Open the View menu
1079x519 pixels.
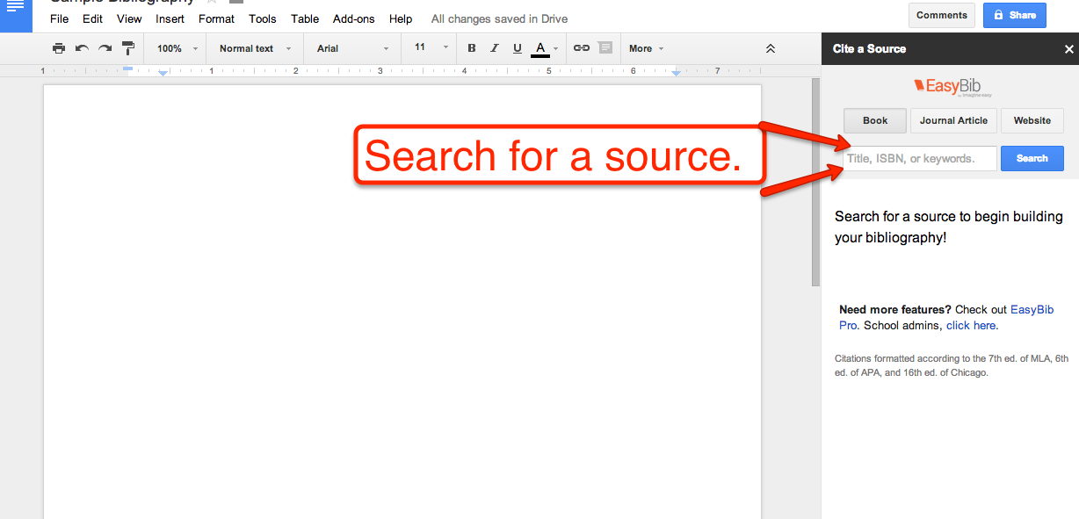tap(129, 18)
